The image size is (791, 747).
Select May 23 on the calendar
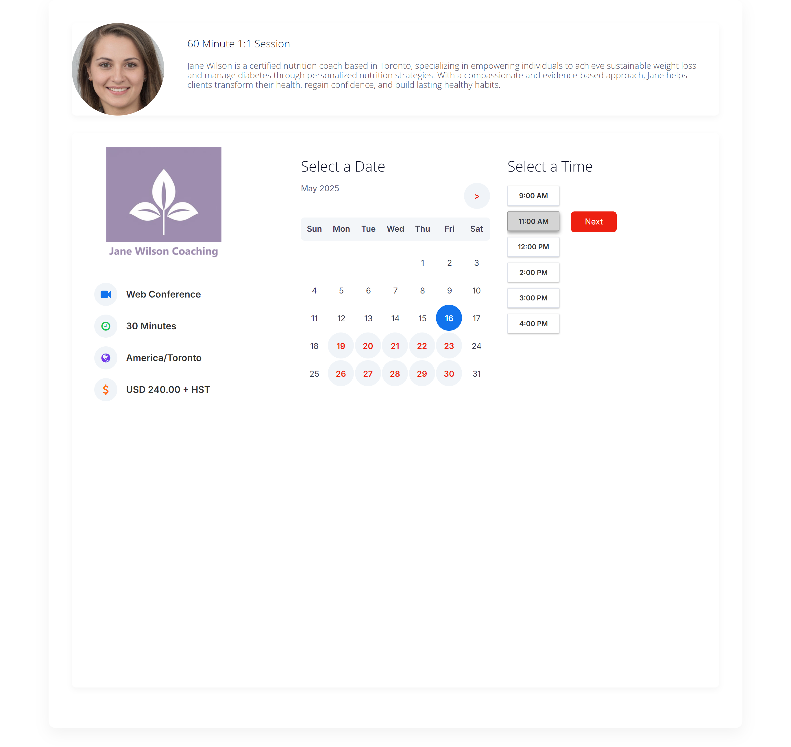pyautogui.click(x=449, y=346)
